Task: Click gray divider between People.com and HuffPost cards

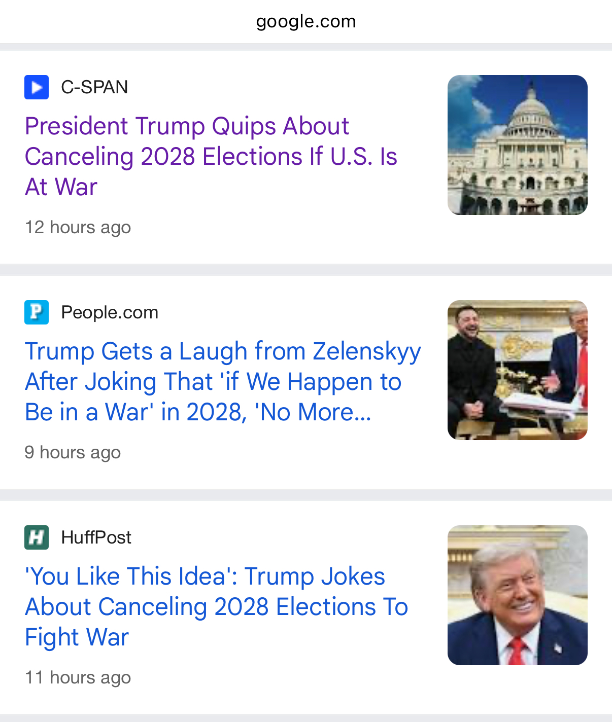Action: pos(306,495)
